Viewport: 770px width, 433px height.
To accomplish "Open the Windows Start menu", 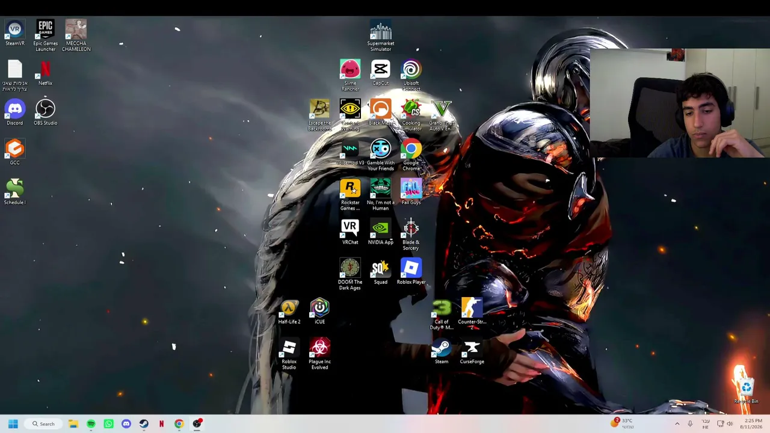I will tap(13, 424).
